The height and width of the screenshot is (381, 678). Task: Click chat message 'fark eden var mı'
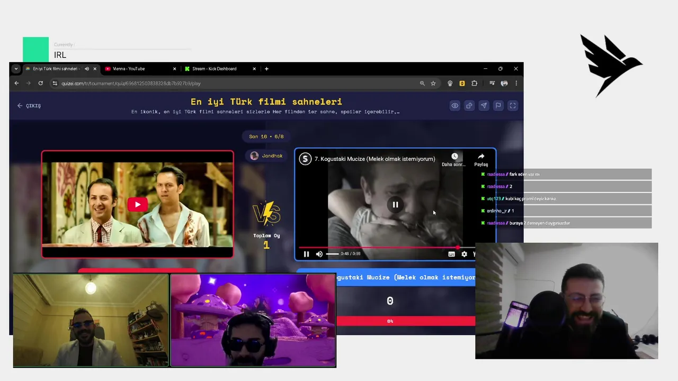click(524, 174)
